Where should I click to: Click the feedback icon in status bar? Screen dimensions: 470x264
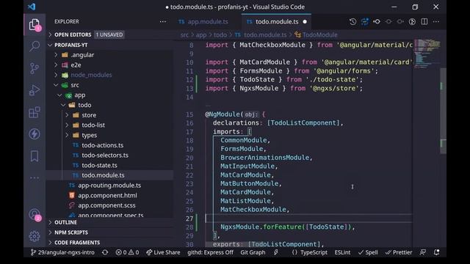tap(423, 252)
